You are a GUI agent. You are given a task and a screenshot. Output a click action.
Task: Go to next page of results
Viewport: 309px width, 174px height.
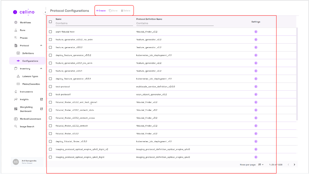[294, 165]
